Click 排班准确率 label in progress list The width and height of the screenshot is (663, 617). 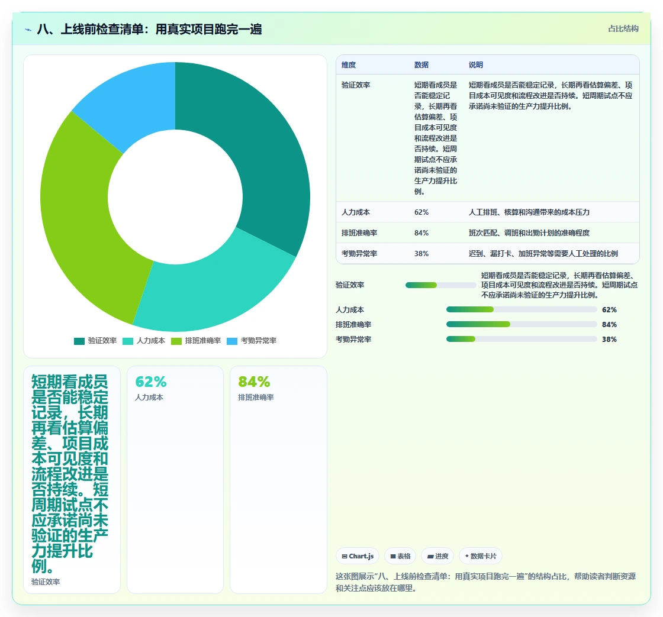[353, 325]
